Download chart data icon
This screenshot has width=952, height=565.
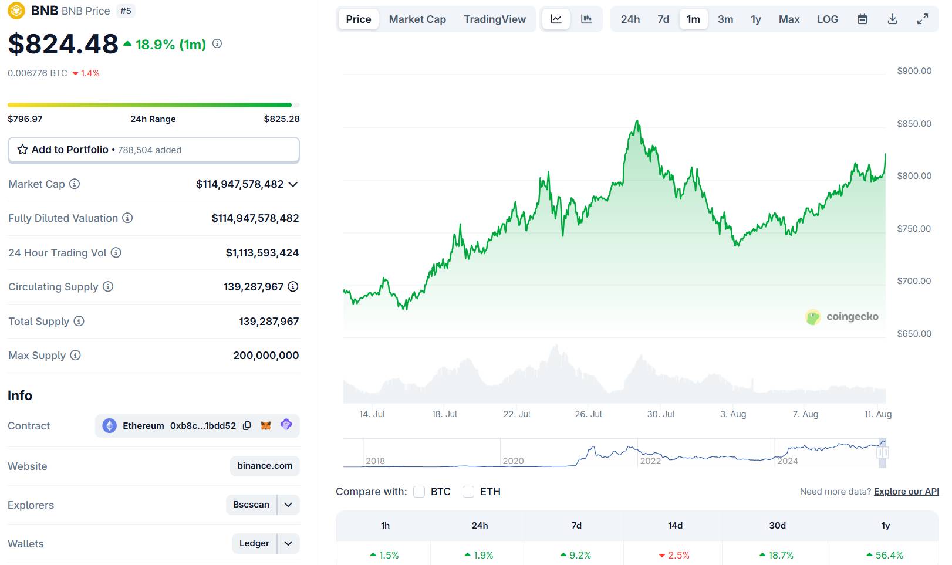893,19
